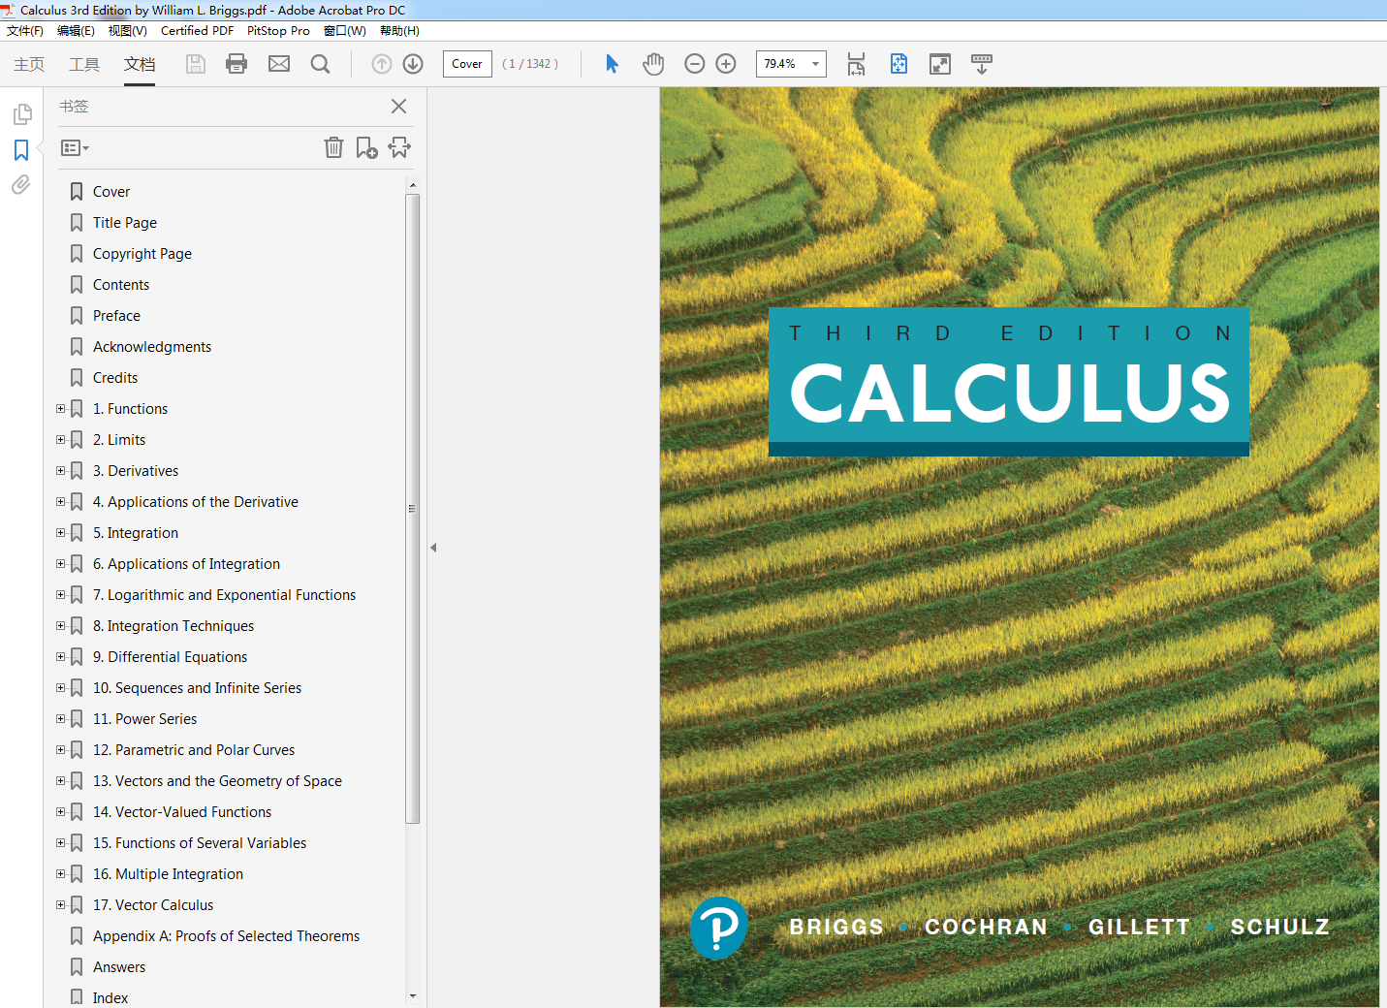The image size is (1387, 1008).
Task: Find current bookmark icon
Action: point(399,147)
